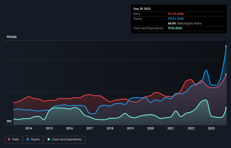Click the 2017 x-axis label
231x148 pixels.
pos(90,128)
